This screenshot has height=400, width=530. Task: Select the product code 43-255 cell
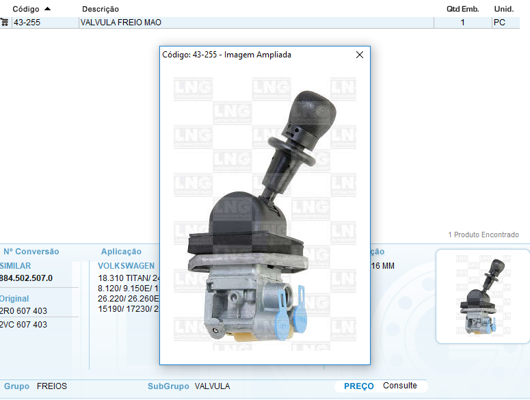tap(27, 23)
